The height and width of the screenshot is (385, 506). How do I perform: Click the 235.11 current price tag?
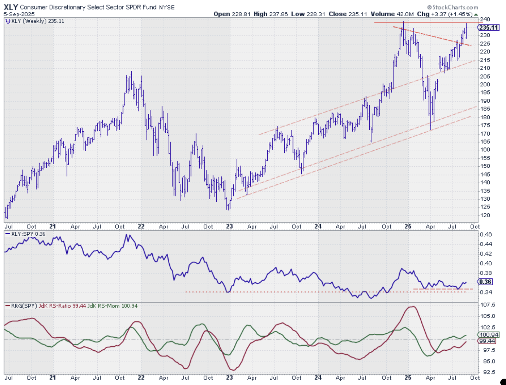pos(489,28)
